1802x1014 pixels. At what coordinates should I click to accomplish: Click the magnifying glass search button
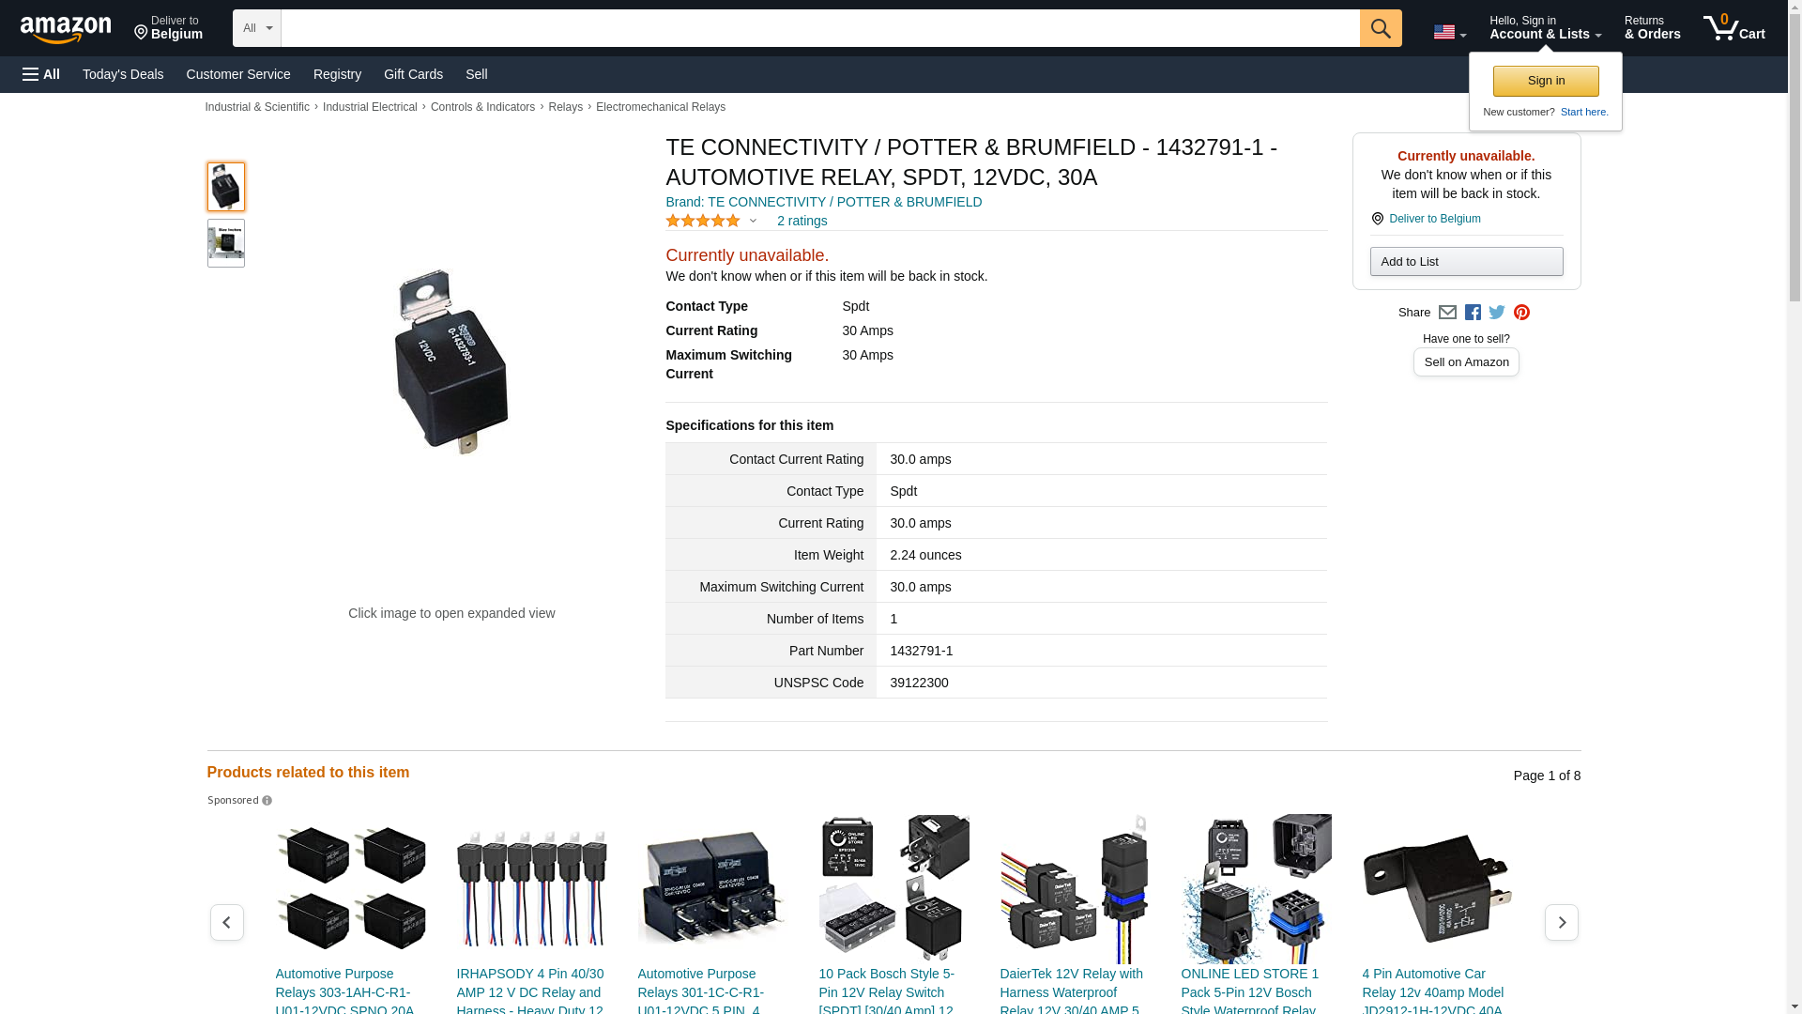tap(1380, 28)
